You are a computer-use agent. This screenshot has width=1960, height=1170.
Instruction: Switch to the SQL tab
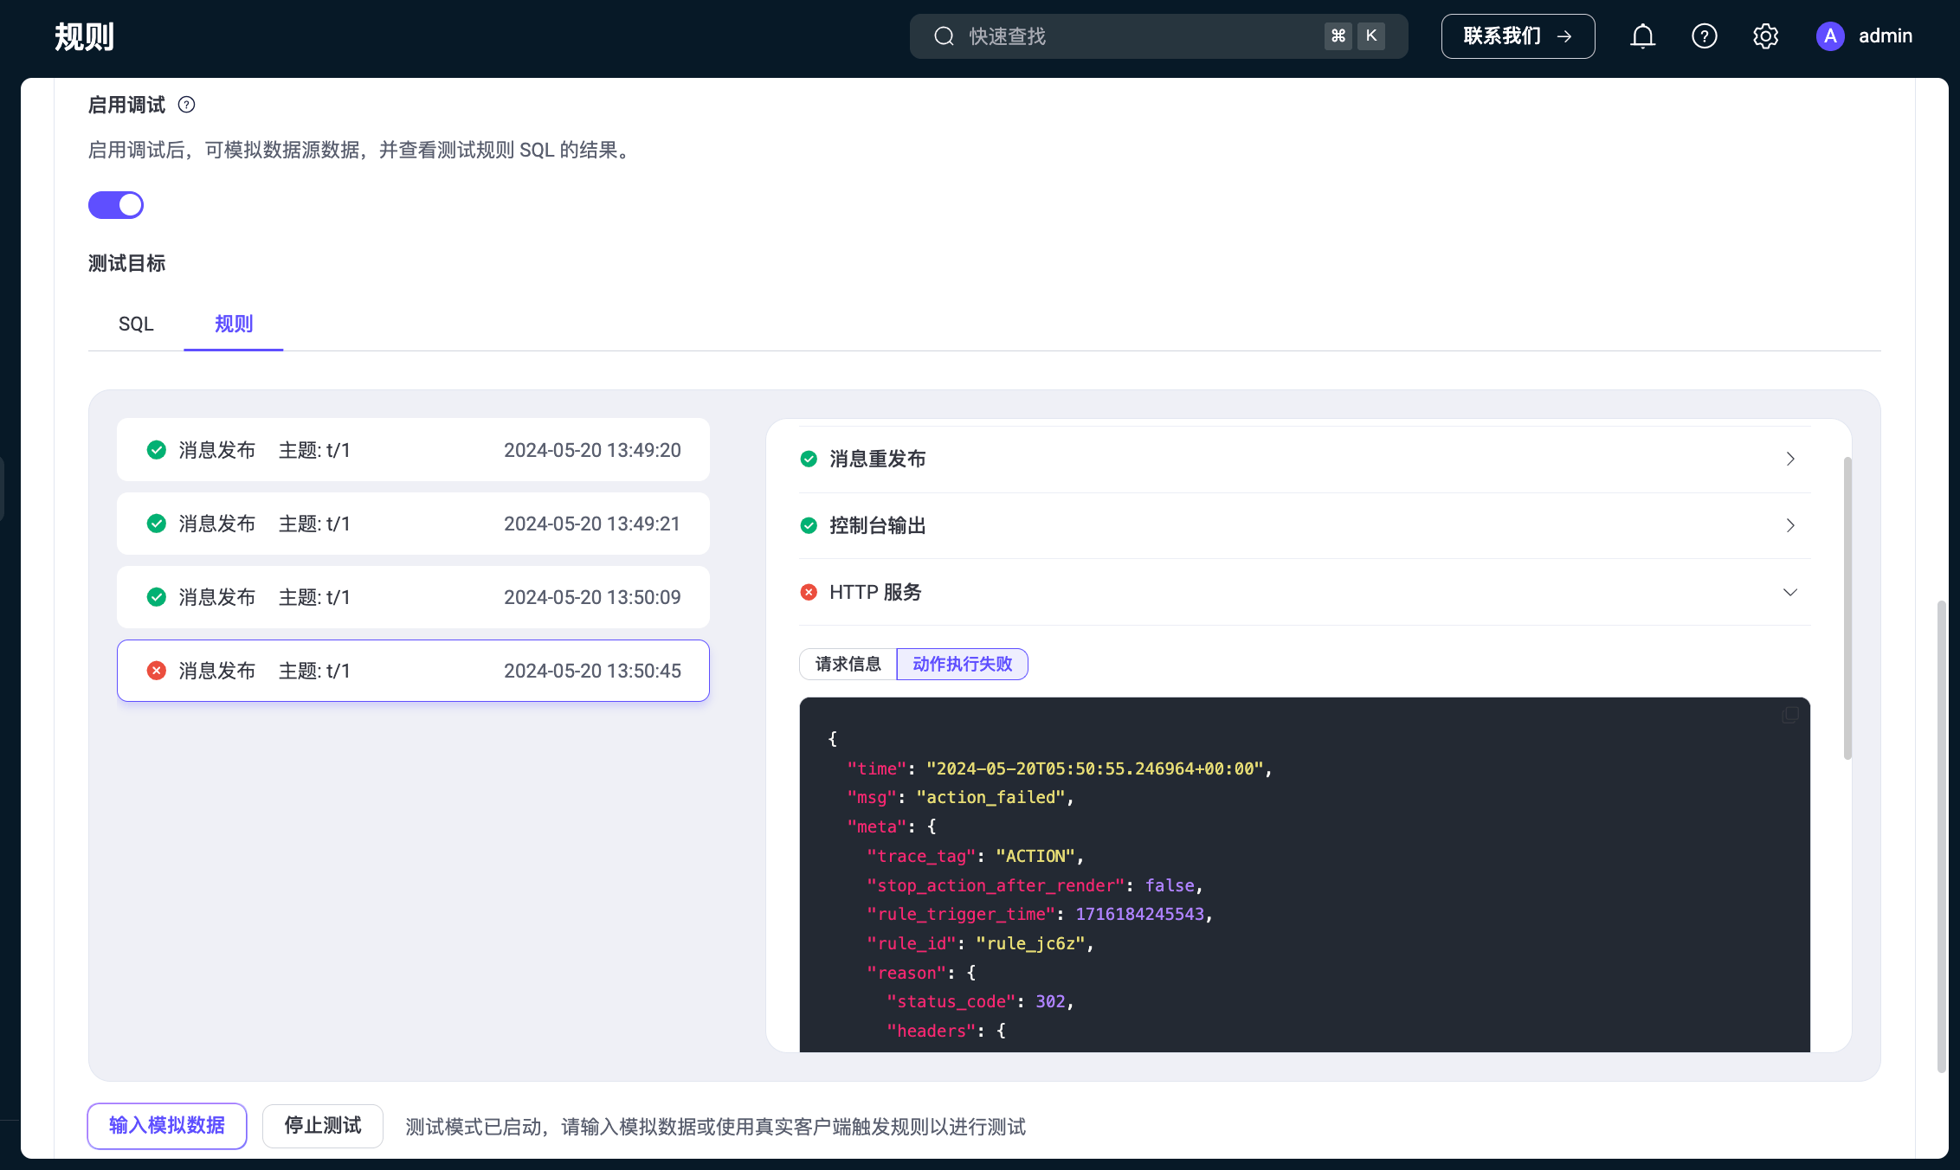click(x=136, y=324)
